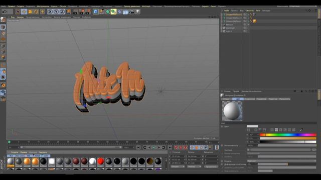This screenshot has width=321, height=180.
Task: Toggle the Z axis lock
Action: tap(62, 11)
